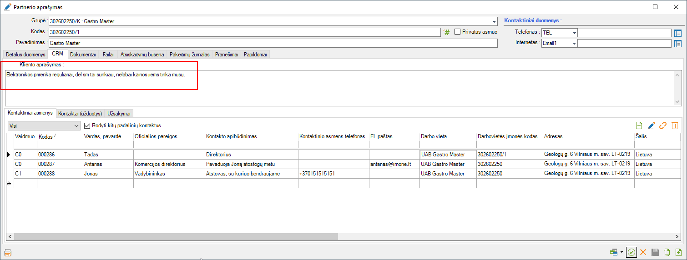Click the green hash code generator icon
This screenshot has width=687, height=260.
446,32
